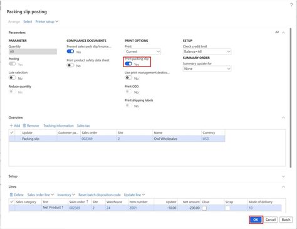Click the Cancel button
This screenshot has height=229, width=297.
[271, 220]
